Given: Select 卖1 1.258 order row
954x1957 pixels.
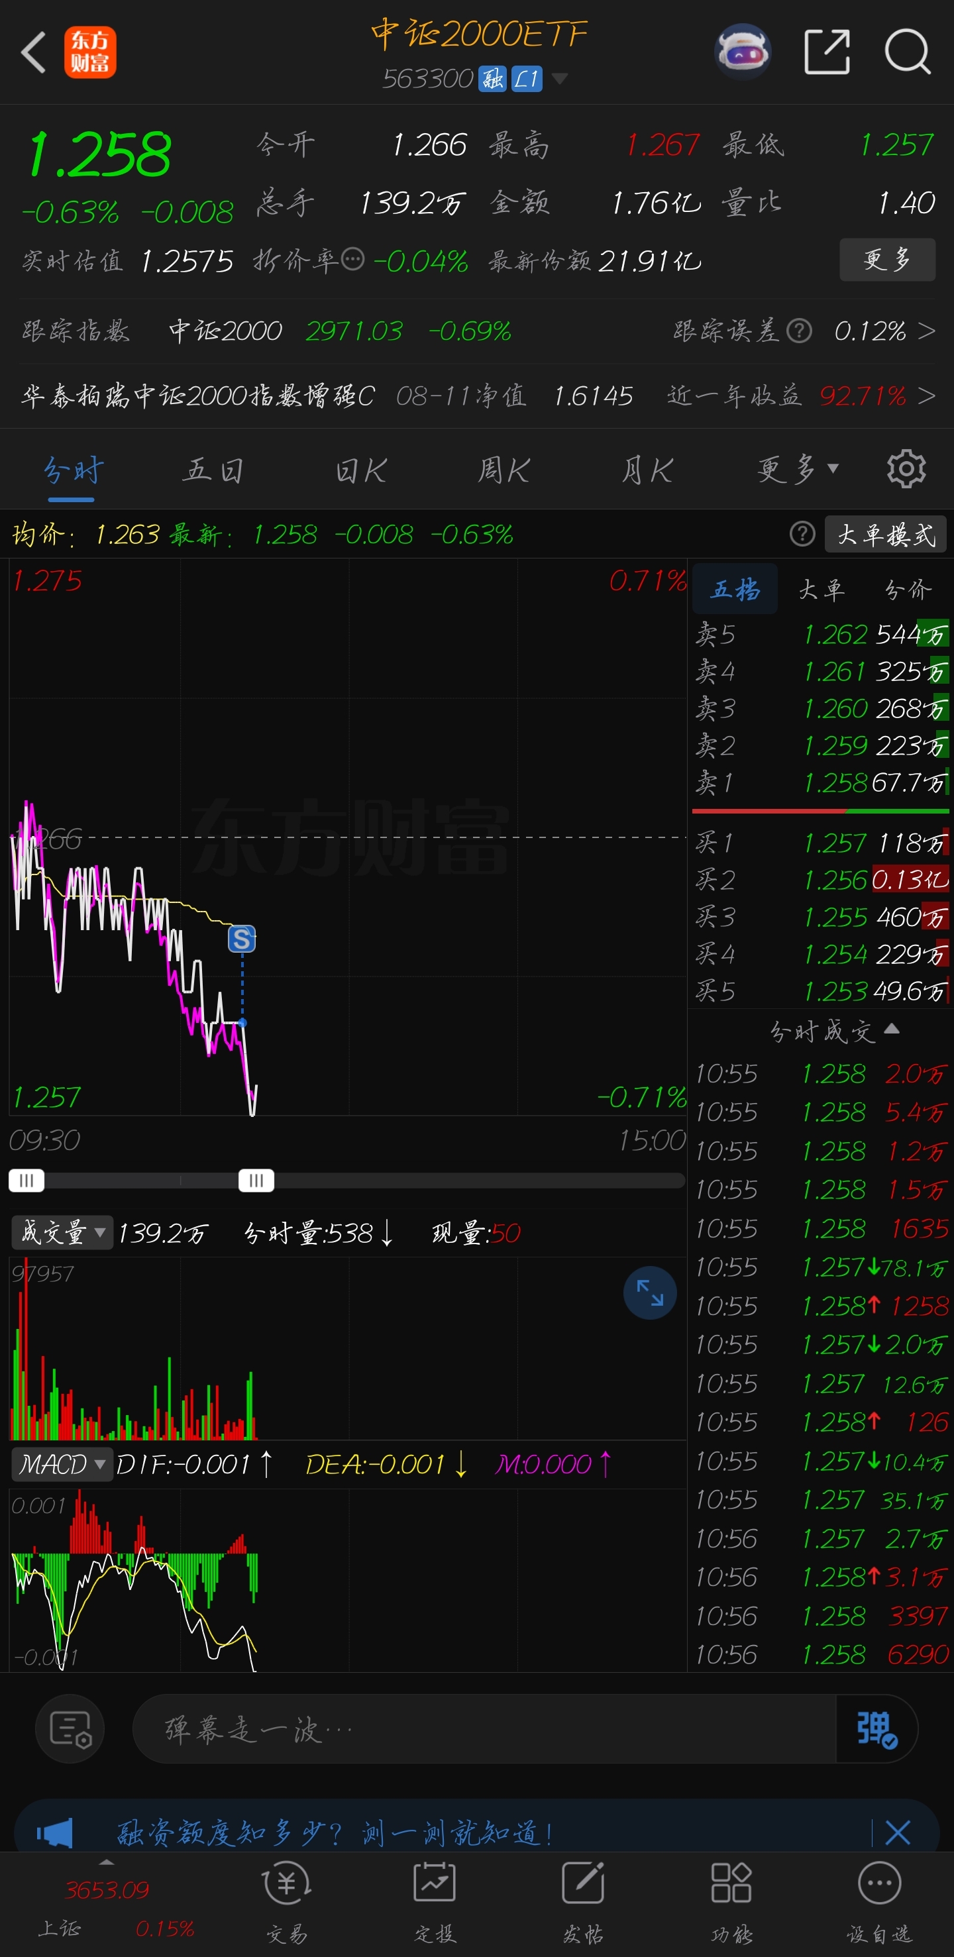Looking at the screenshot, I should pyautogui.click(x=821, y=782).
